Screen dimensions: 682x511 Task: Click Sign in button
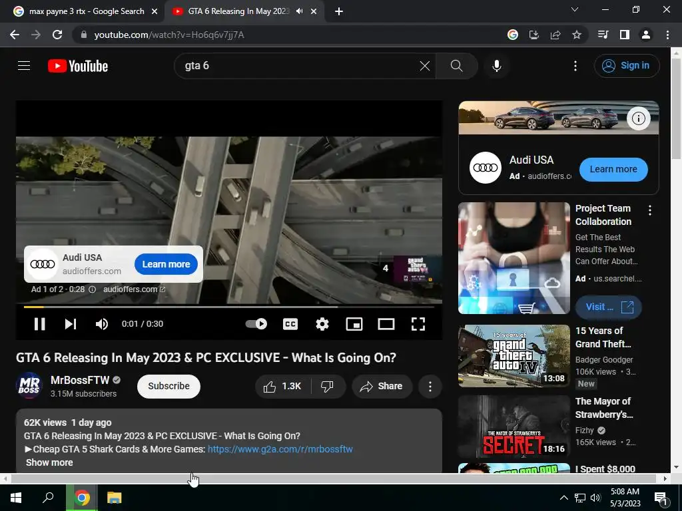[627, 66]
